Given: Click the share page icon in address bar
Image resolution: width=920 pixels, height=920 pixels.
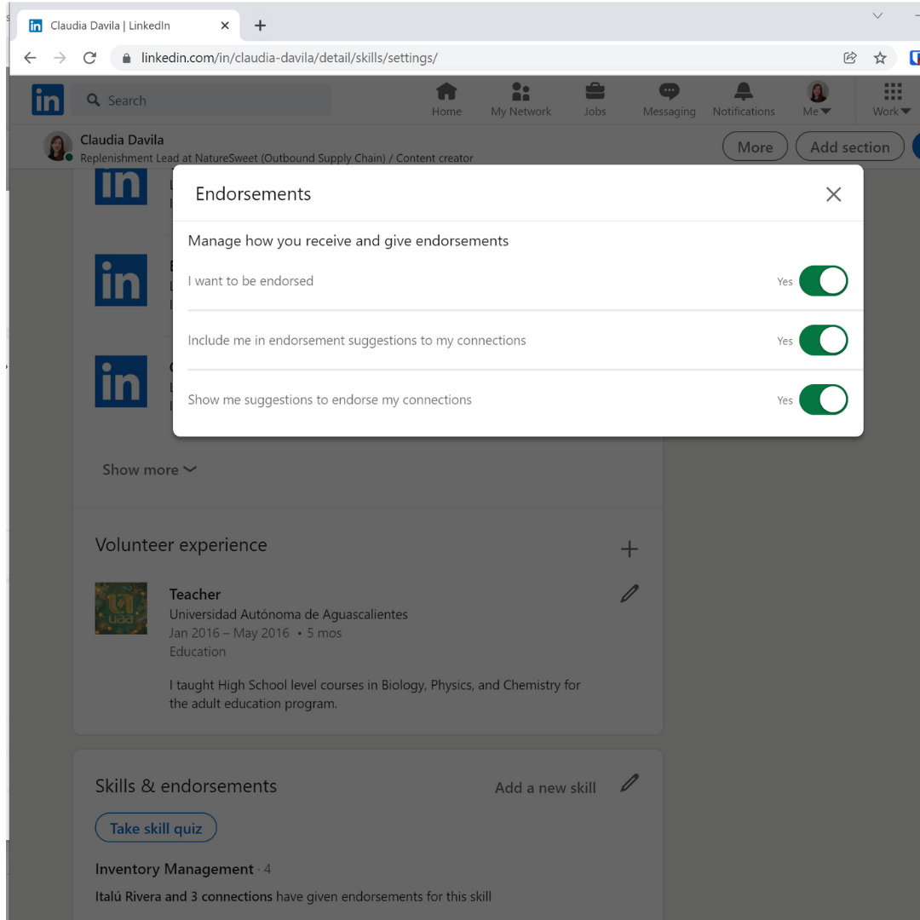Looking at the screenshot, I should pos(849,58).
